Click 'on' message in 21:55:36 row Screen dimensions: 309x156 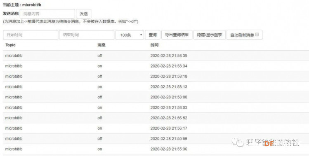(100, 149)
